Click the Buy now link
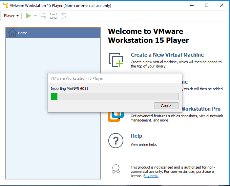The height and width of the screenshot is (186, 230). tap(151, 176)
